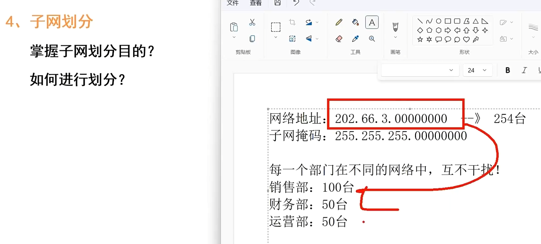
Task: Click the Brushes tool icon
Action: pos(395,27)
